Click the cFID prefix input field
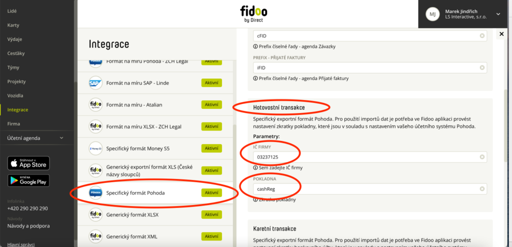The image size is (512, 247). point(370,35)
